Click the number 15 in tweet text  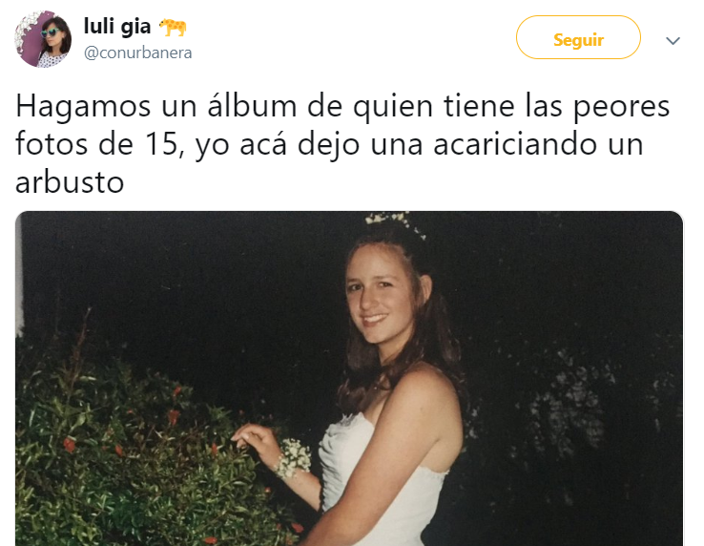coord(164,144)
